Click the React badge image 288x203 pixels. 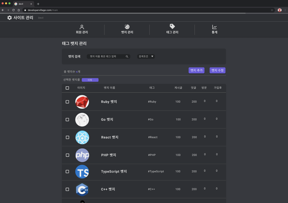pyautogui.click(x=82, y=138)
